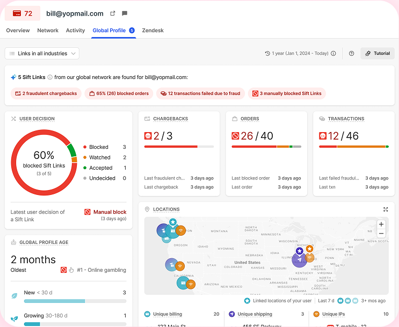Click the GLOBAL PROFILE AGE heading
399x327 pixels.
coord(44,242)
